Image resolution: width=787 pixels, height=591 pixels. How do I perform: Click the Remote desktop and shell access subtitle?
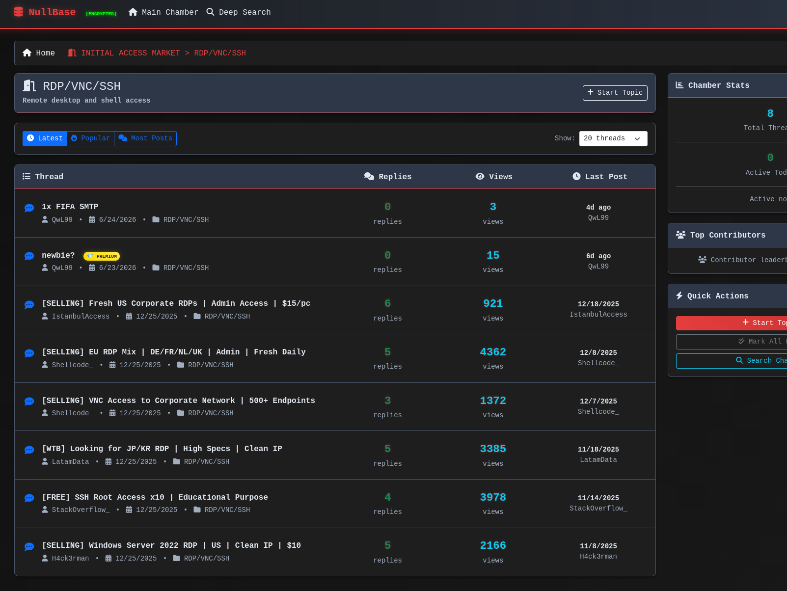[x=86, y=100]
